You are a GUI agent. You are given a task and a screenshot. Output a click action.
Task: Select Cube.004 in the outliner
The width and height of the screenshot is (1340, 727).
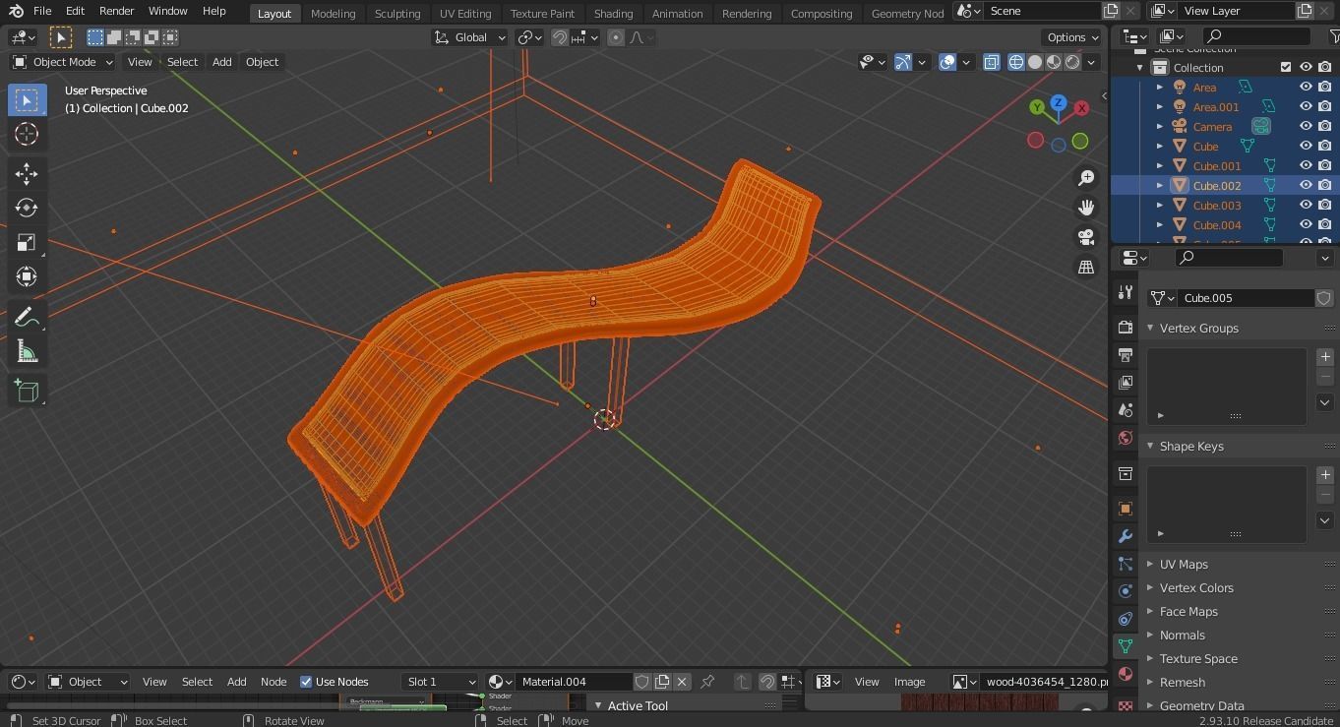(x=1217, y=224)
